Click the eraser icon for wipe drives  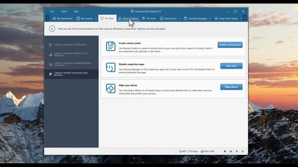click(x=111, y=89)
